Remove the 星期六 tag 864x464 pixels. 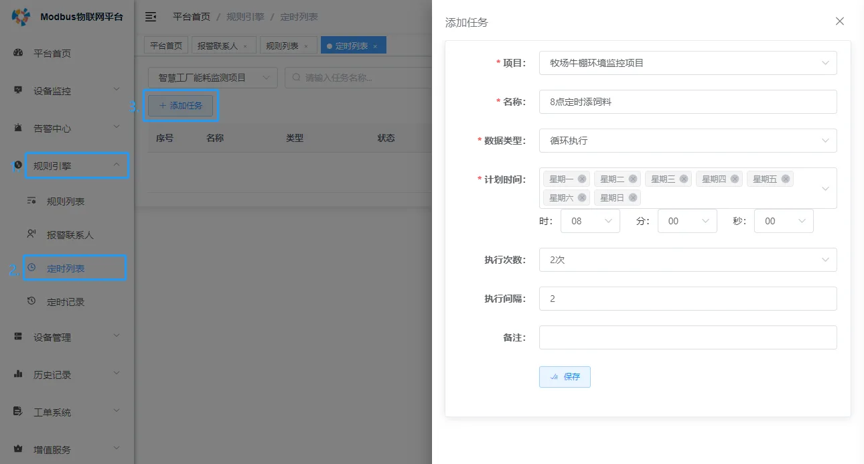pos(582,198)
